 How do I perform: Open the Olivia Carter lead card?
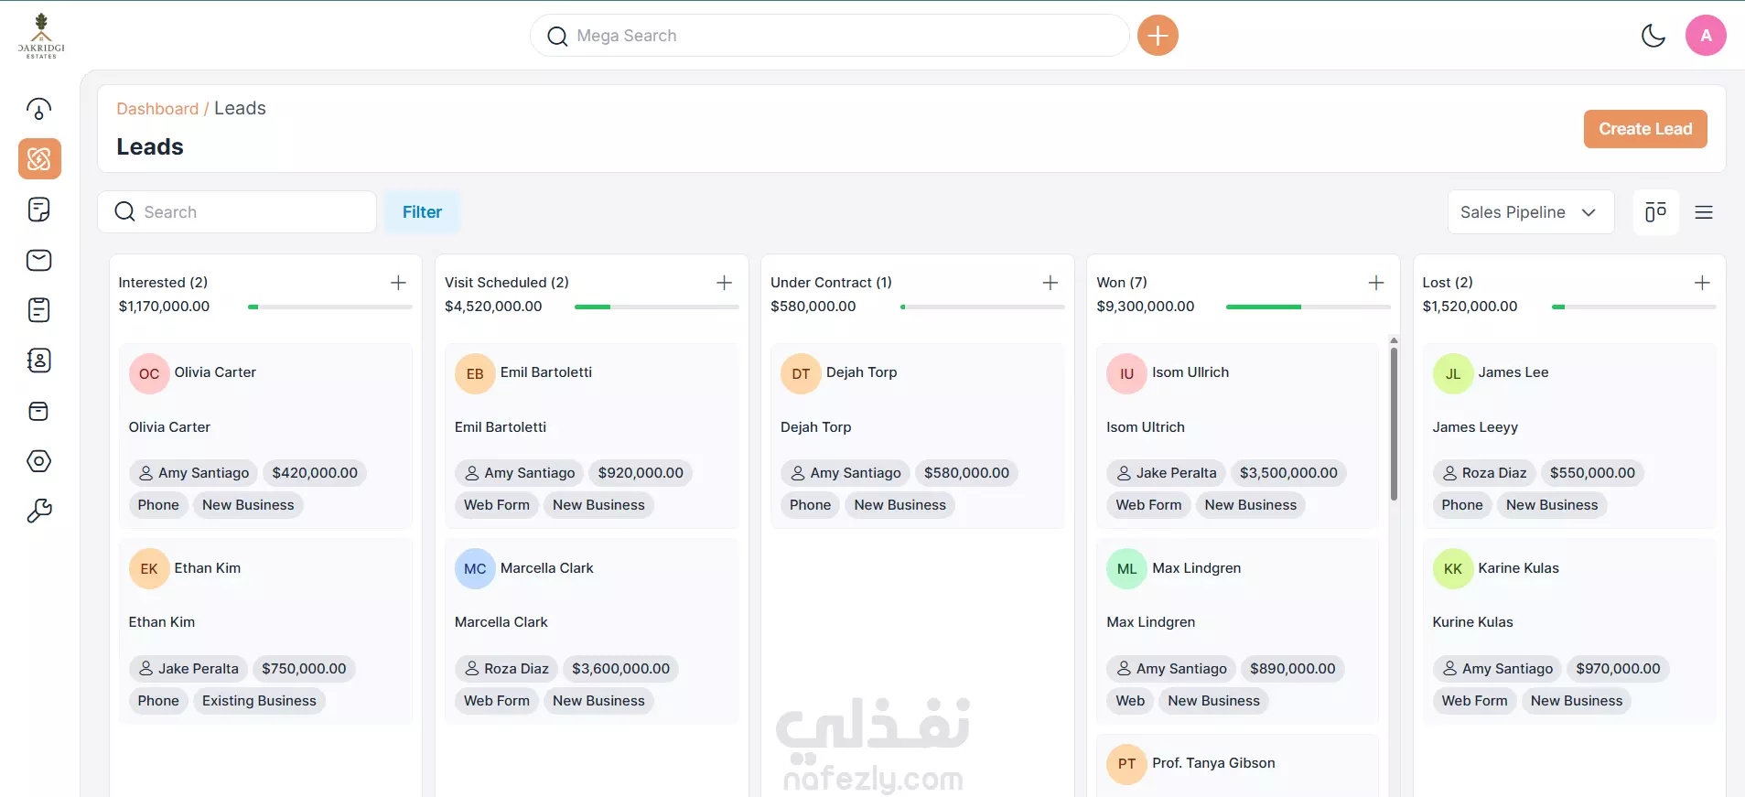tap(265, 436)
